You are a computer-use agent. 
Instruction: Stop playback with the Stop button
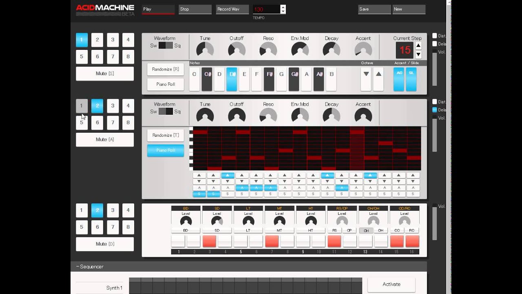(x=195, y=9)
